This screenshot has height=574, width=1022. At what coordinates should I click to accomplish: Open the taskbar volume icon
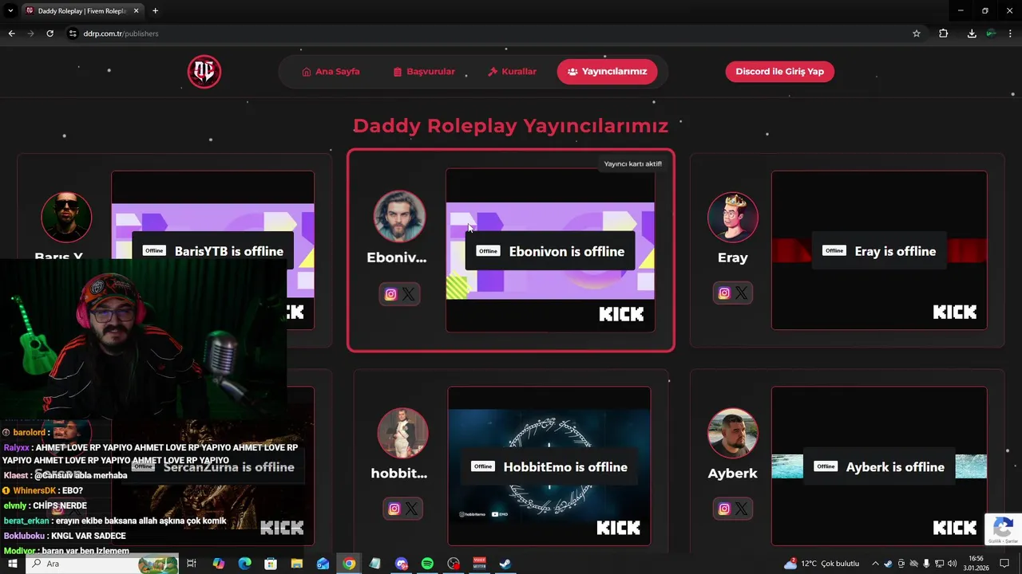[x=952, y=564]
